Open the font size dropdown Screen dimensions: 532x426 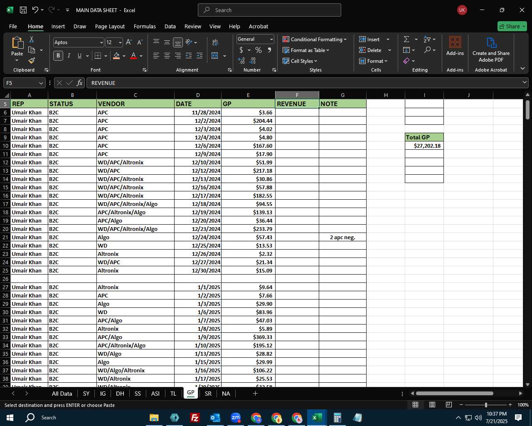click(x=120, y=42)
